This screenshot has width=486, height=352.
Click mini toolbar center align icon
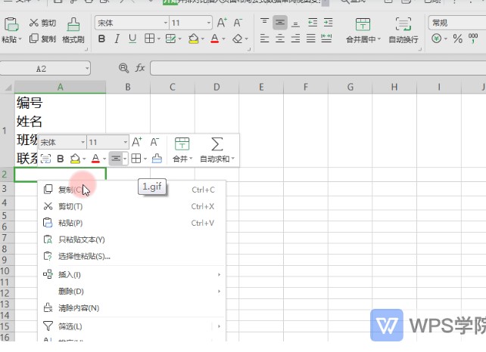[116, 159]
